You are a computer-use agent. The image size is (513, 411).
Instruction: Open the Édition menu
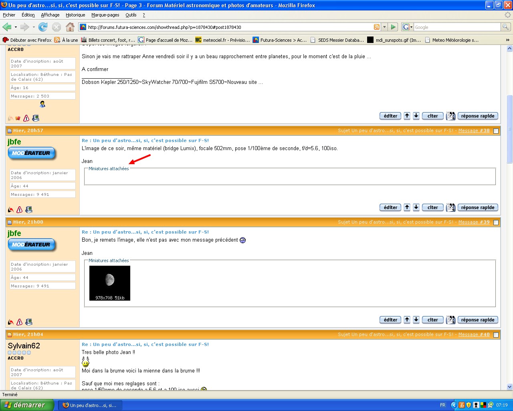28,15
